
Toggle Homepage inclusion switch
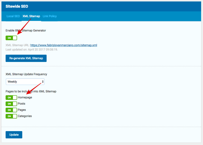point(11,98)
